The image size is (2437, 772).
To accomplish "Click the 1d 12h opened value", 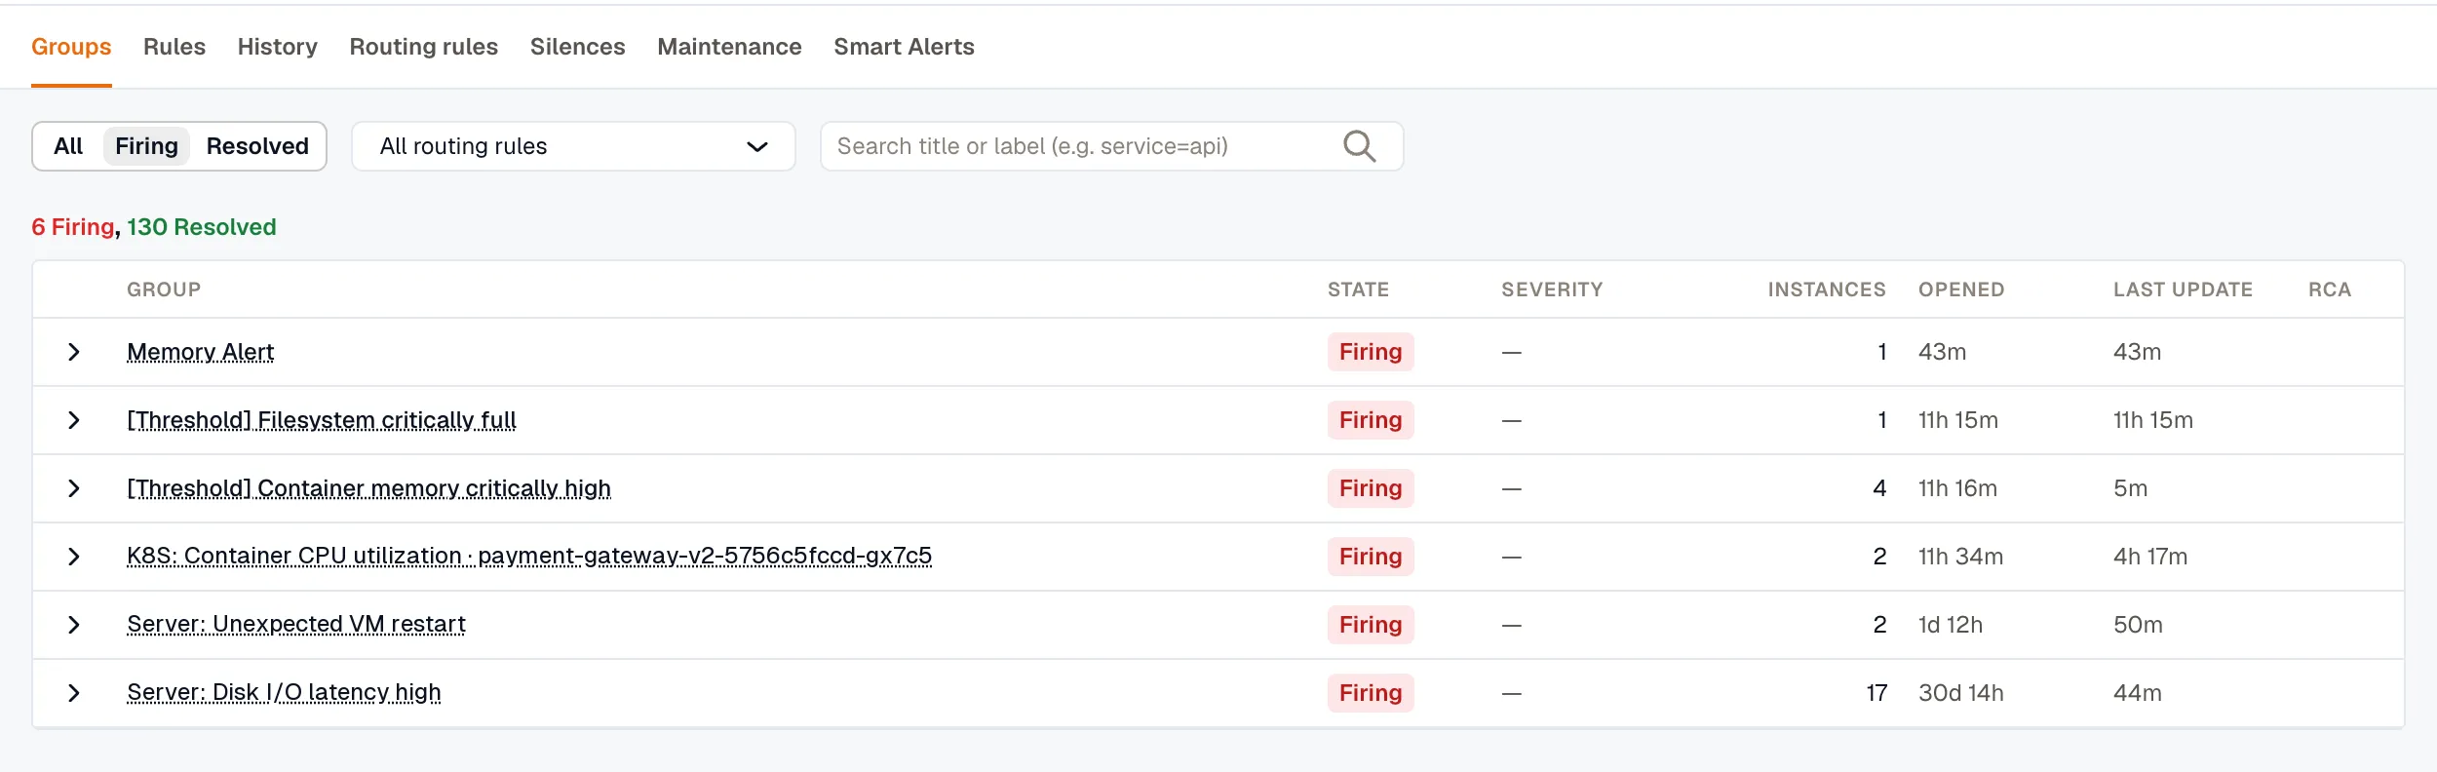I will tap(1951, 625).
